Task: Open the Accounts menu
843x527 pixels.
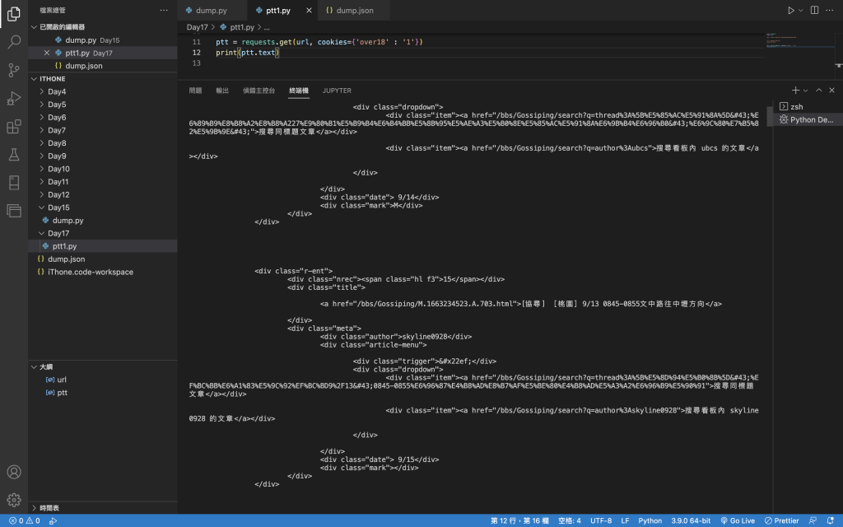Action: [14, 472]
